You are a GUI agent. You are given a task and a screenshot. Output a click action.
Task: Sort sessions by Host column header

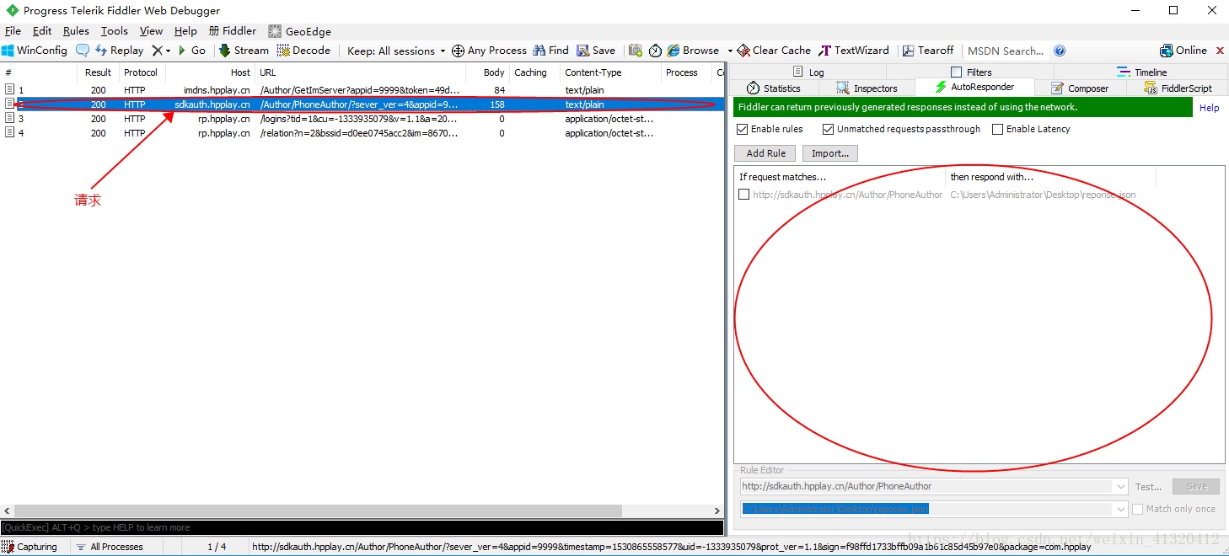[210, 72]
